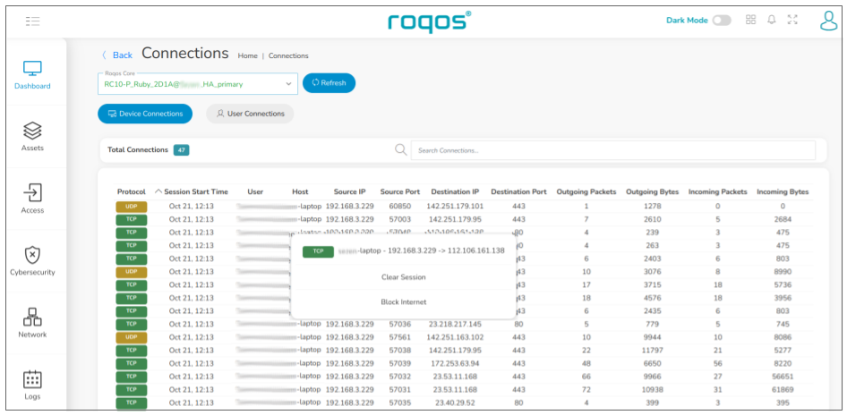
Task: Open the Assets sidebar section
Action: (x=32, y=131)
